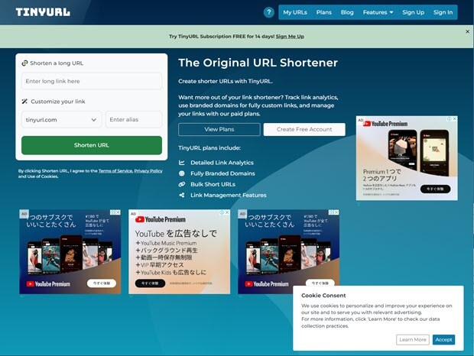Click the Create Free Account button
This screenshot has width=474, height=356.
click(x=304, y=129)
